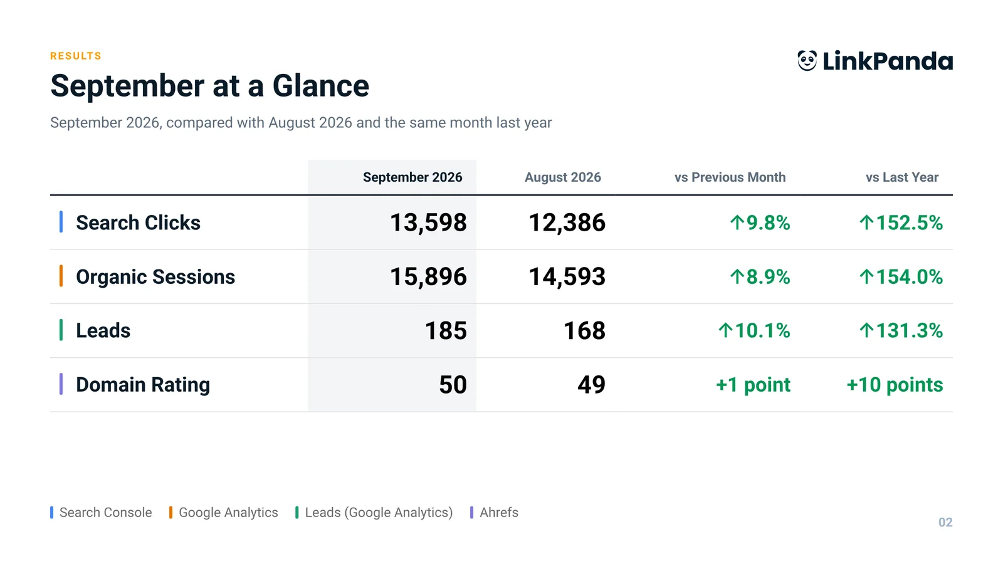Viewport: 1003px width, 564px height.
Task: Click the purple marker beside Domain Rating
Action: tap(61, 384)
